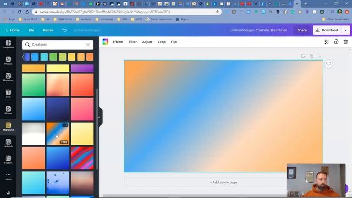Choose the lime color swatch
This screenshot has height=198, width=352.
[62, 57]
